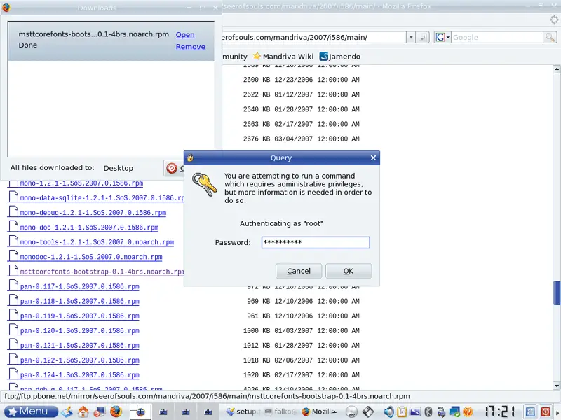Switch to virtual desktop 3 in pager

click(185, 412)
